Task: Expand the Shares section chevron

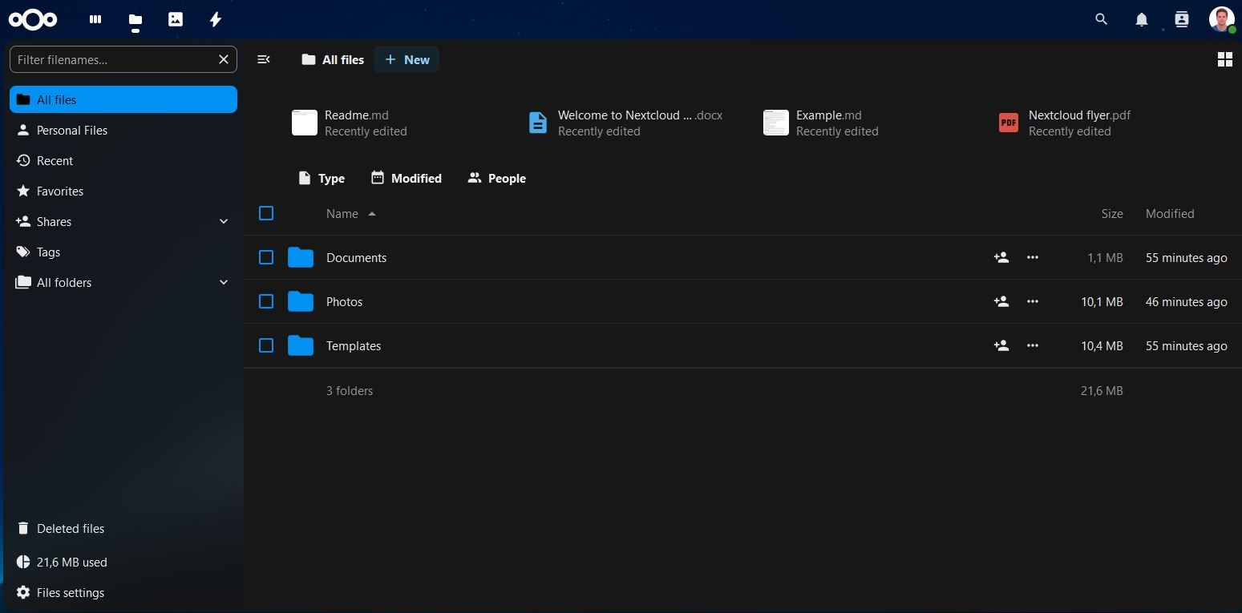Action: coord(224,221)
